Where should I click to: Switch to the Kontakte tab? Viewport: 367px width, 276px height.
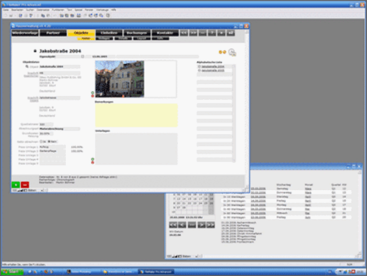pyautogui.click(x=165, y=33)
